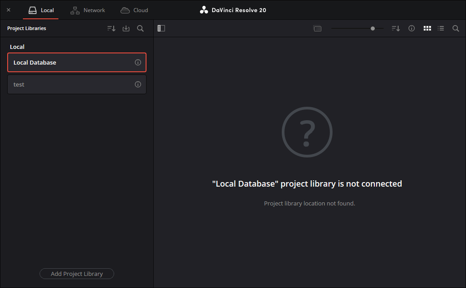Sort project libraries list
This screenshot has width=466, height=288.
111,28
